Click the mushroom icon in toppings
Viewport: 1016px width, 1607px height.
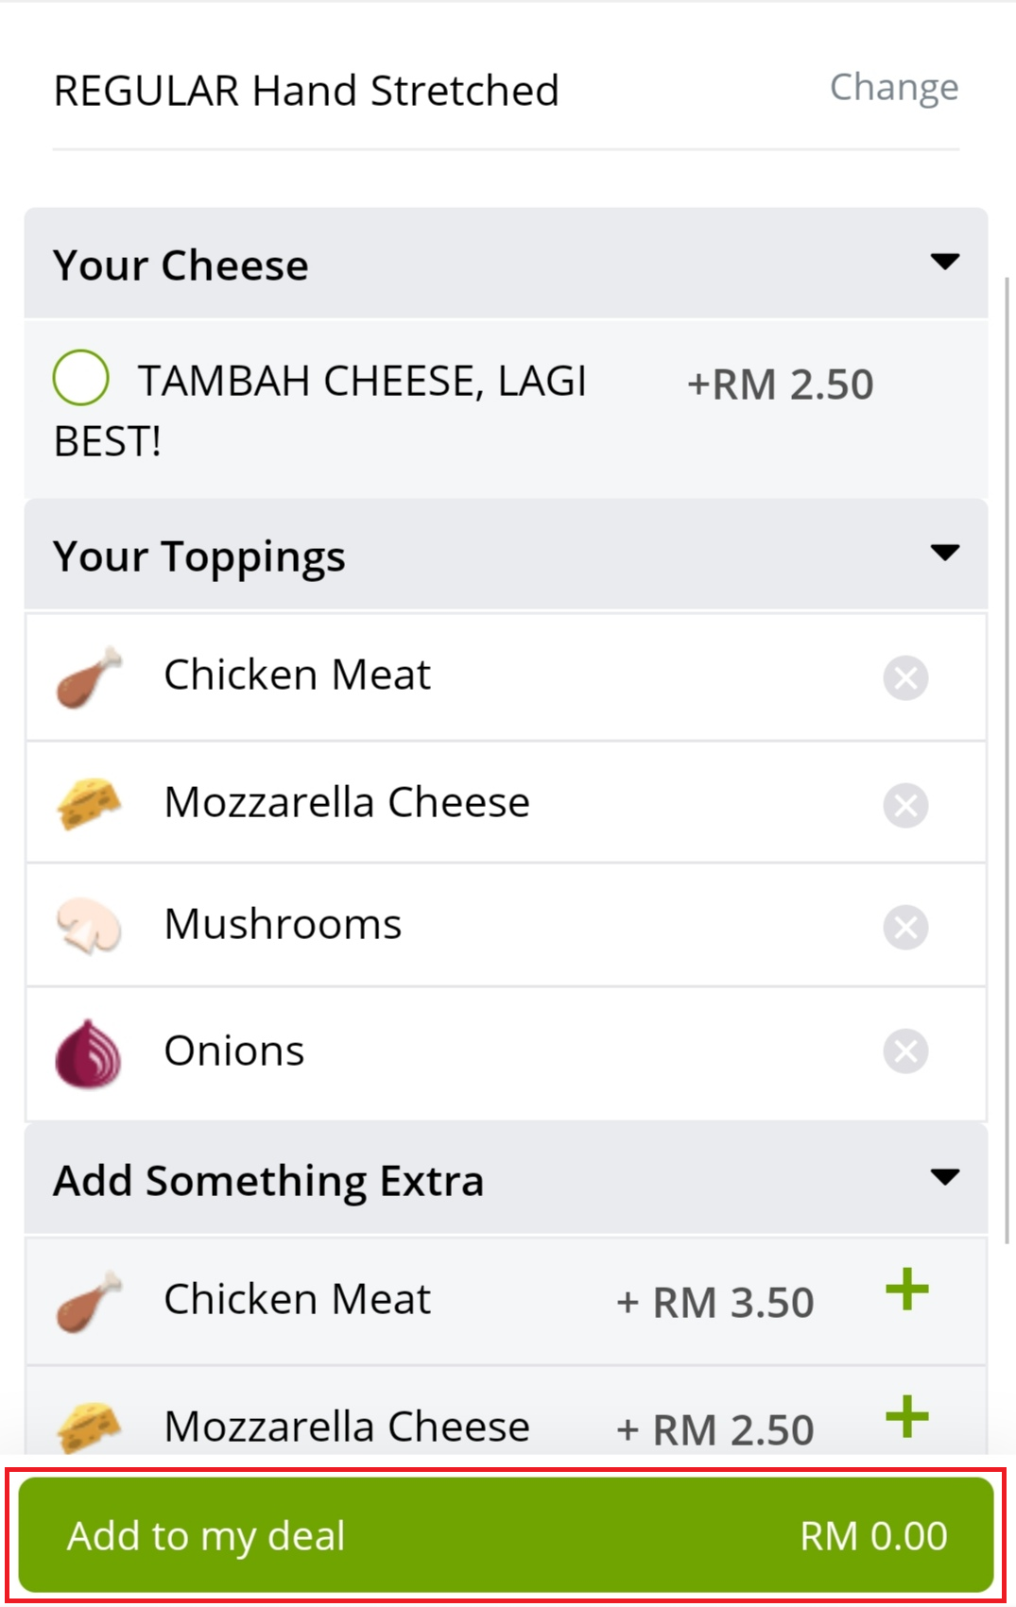tap(88, 926)
